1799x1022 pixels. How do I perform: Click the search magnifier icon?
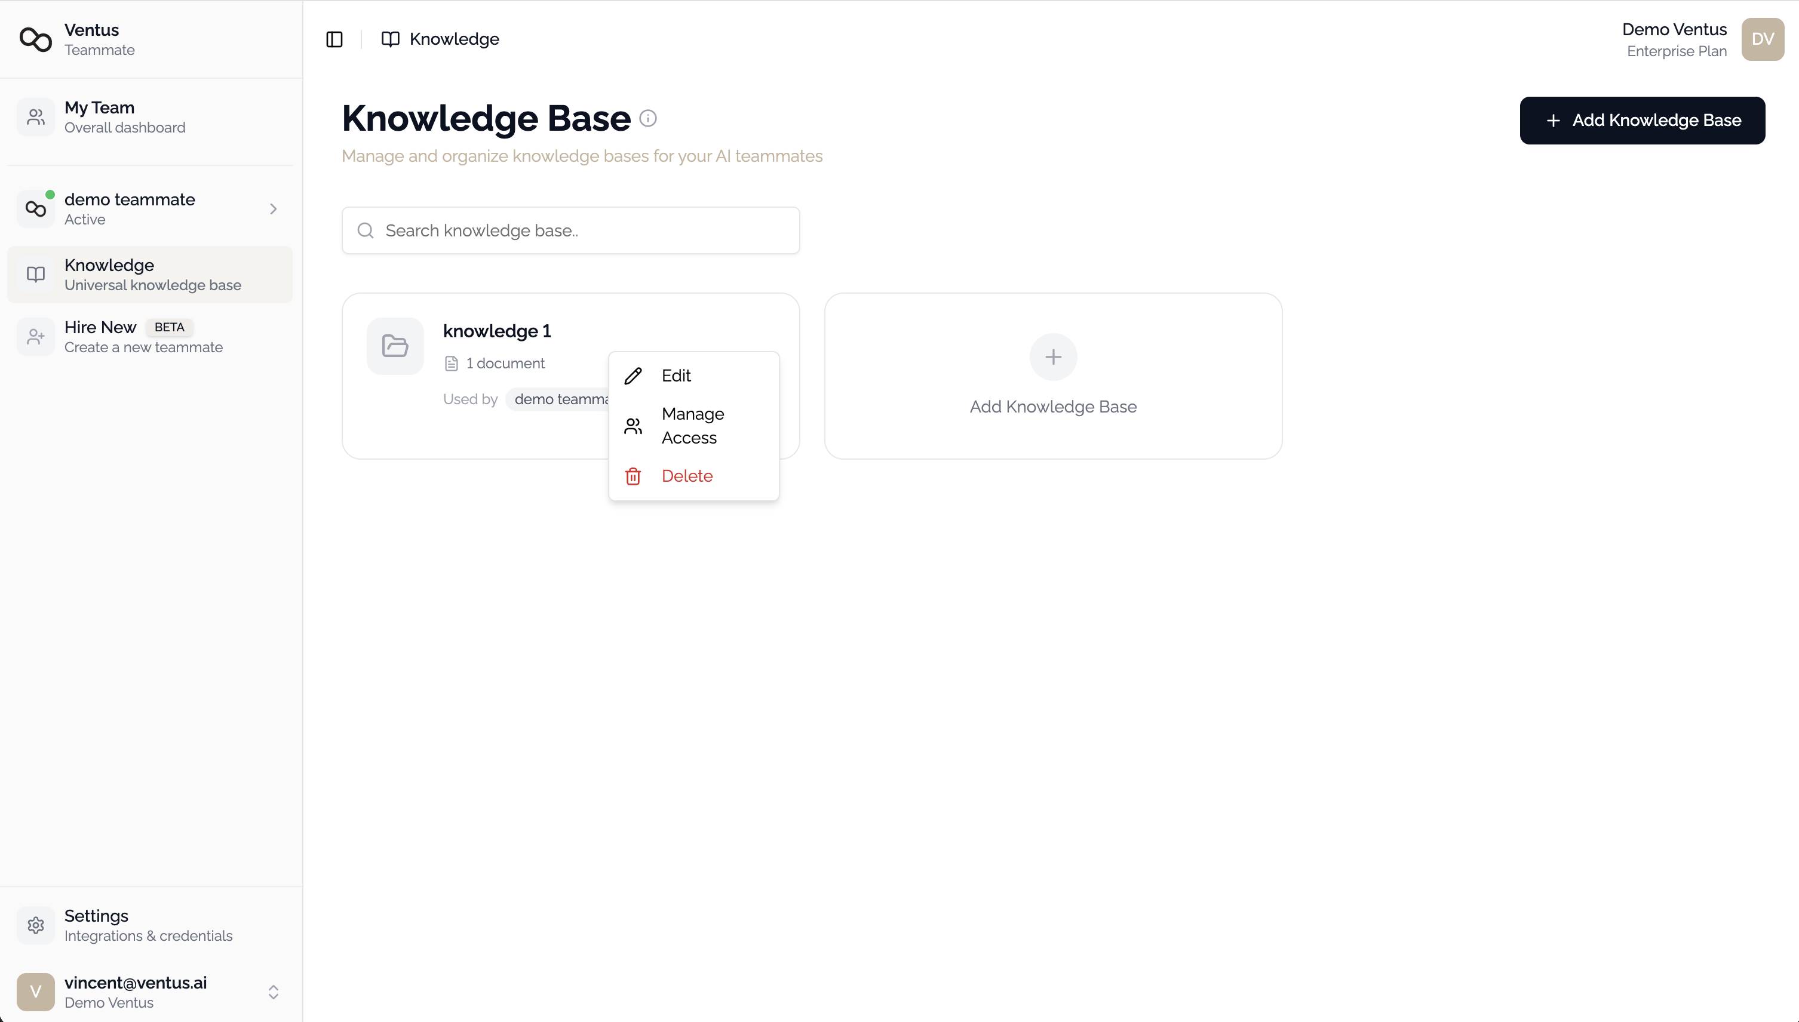365,229
